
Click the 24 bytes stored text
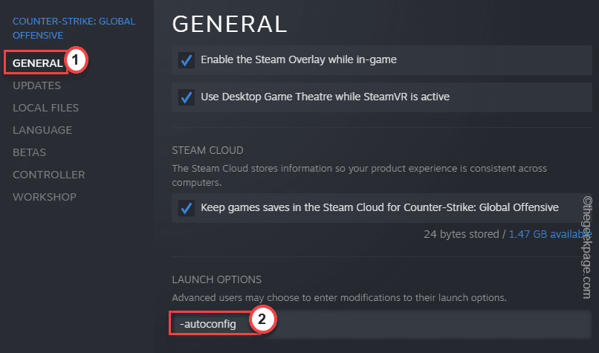(462, 234)
